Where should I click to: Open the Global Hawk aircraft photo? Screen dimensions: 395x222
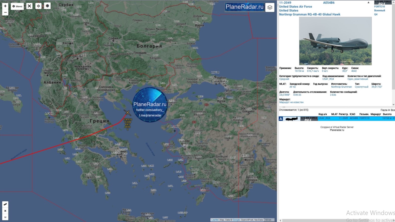click(x=335, y=41)
